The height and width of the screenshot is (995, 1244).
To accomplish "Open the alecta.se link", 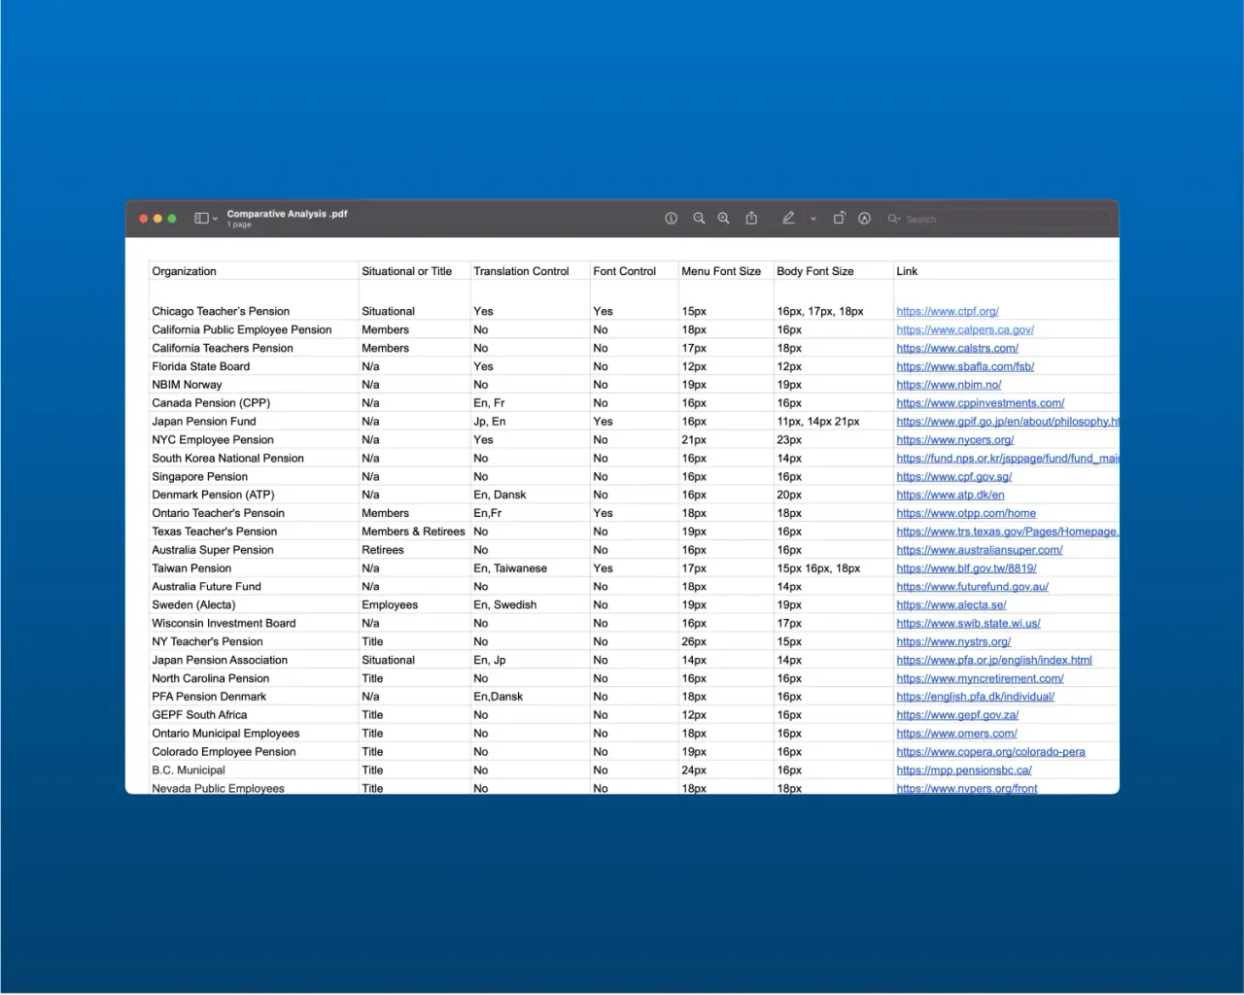I will tap(951, 605).
